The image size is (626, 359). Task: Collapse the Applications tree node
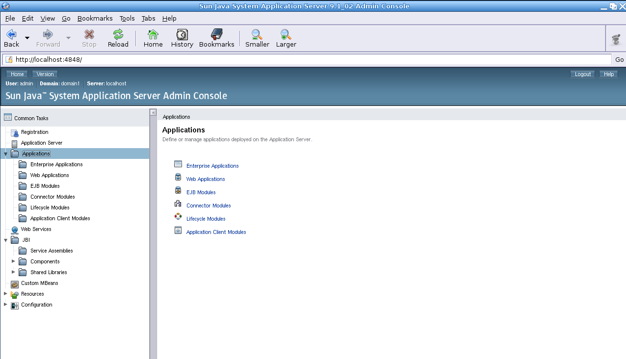point(5,154)
